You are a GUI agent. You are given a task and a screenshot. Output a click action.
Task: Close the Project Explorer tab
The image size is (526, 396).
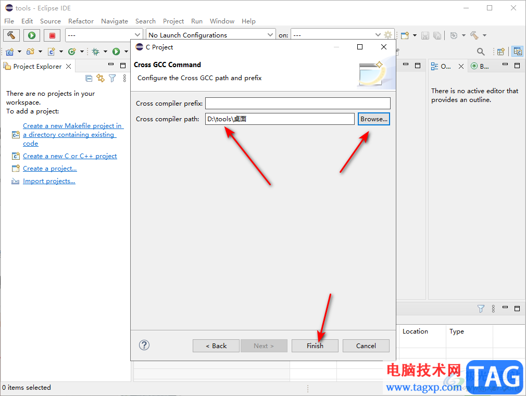tap(68, 67)
